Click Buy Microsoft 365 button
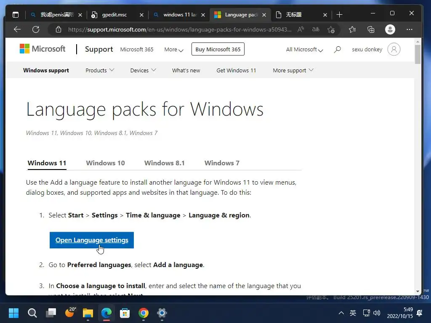The image size is (431, 323). click(218, 49)
